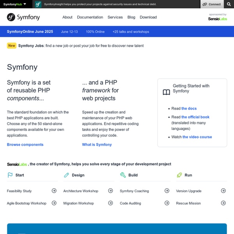Image resolution: width=234 pixels, height=234 pixels.
Task: Click the Getting Started with Symfony heading
Action: click(191, 89)
